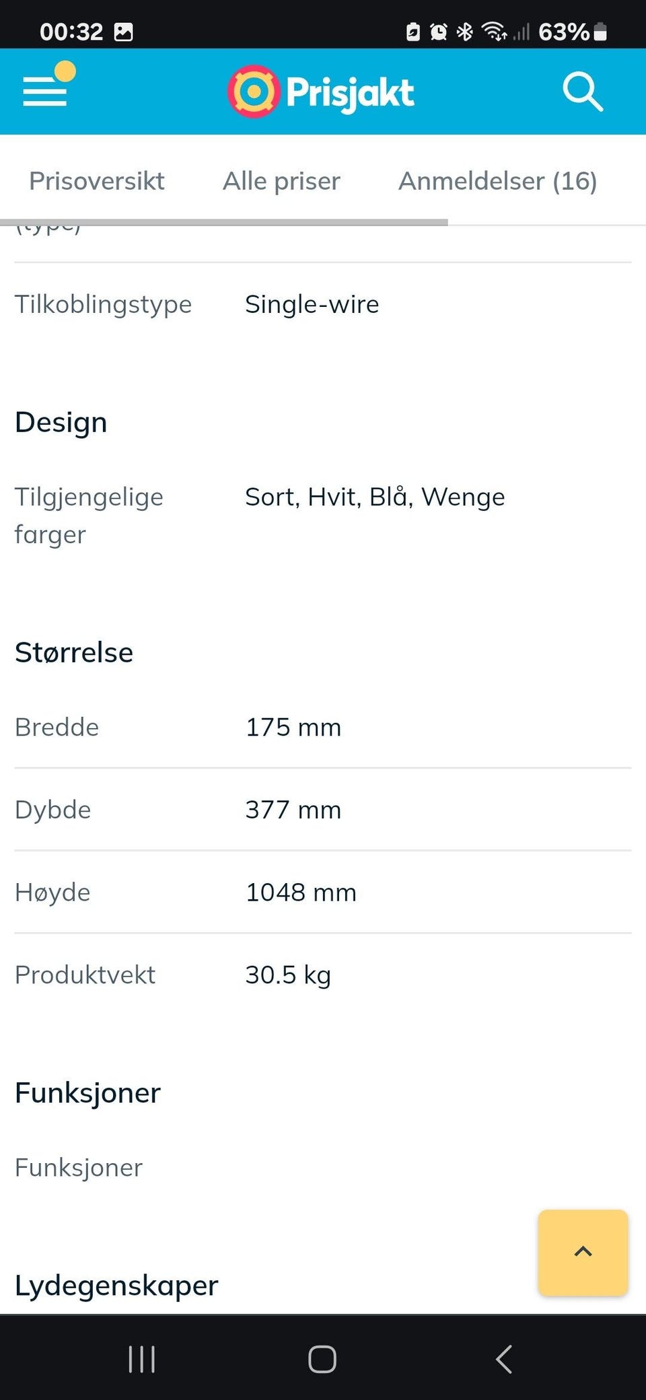
Task: Open Anmeldelser (16) tab
Action: tap(497, 181)
